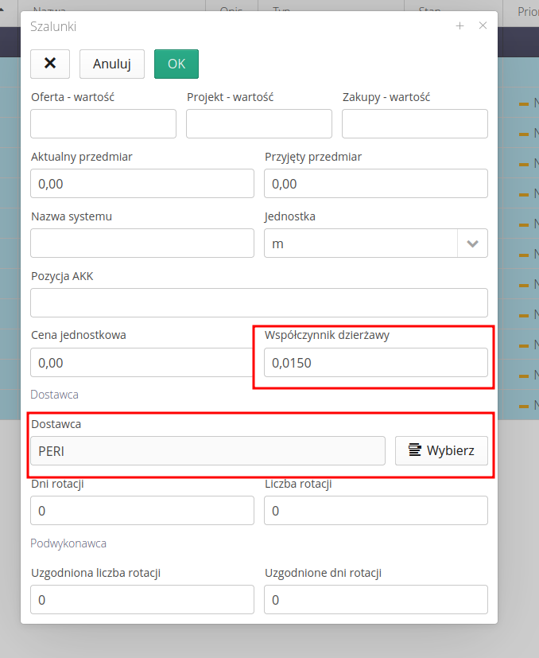Close the Szalunki dialog with the X

pyautogui.click(x=483, y=25)
